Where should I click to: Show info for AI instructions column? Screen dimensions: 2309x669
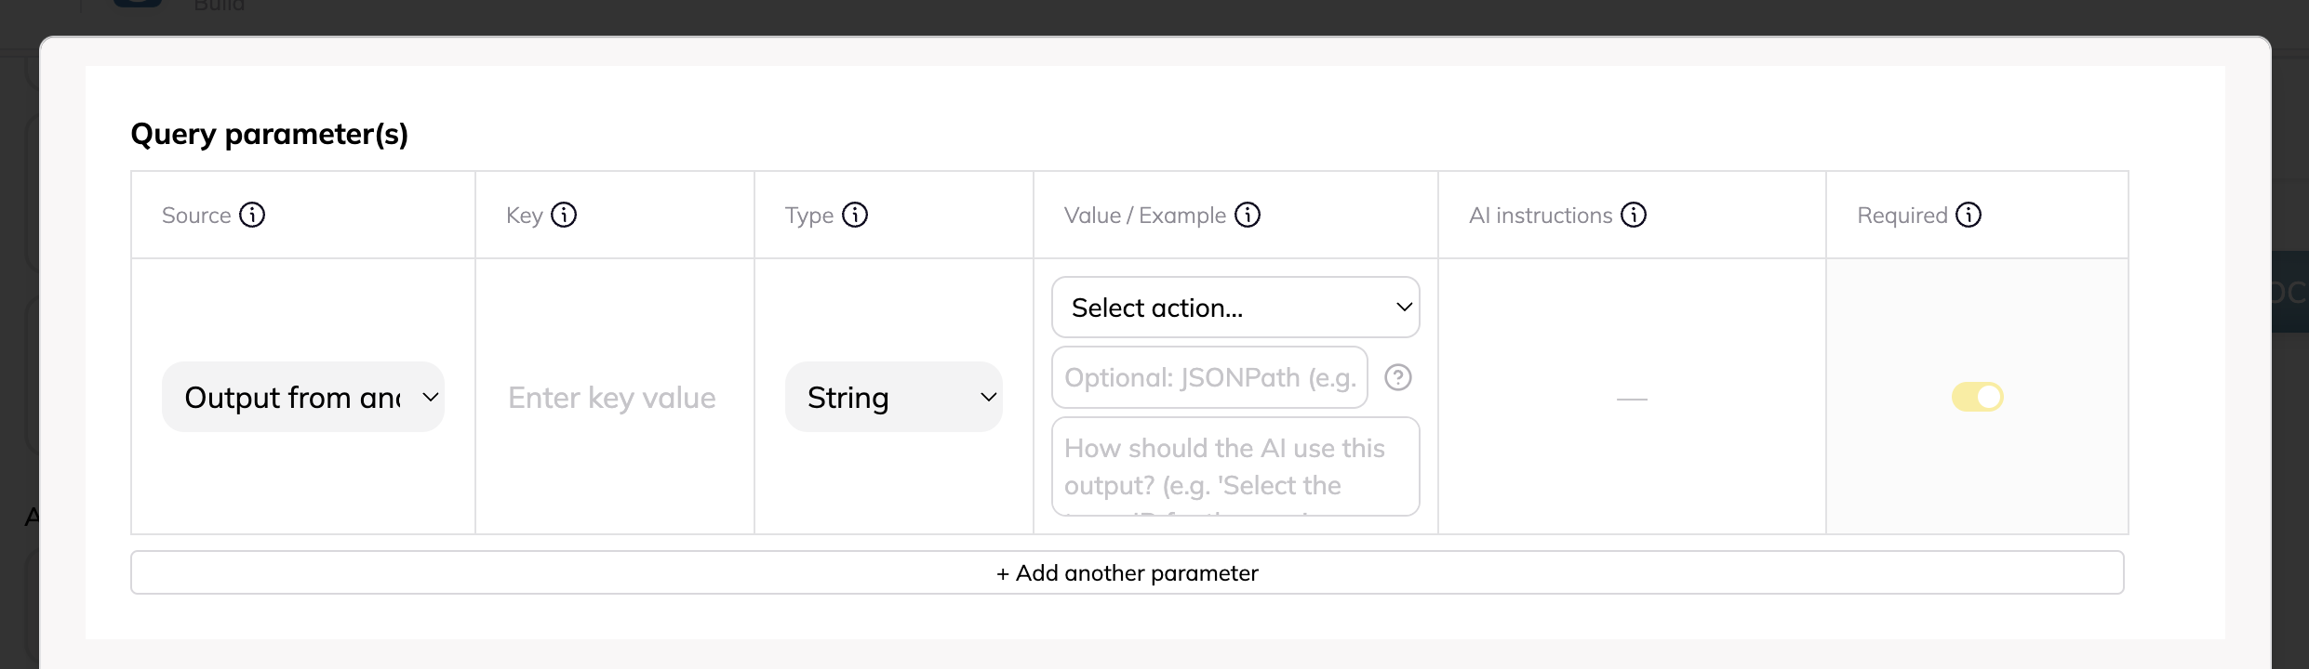click(x=1634, y=215)
